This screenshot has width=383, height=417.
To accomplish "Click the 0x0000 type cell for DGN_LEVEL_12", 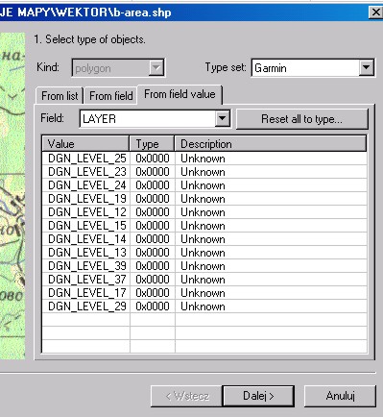I will [153, 212].
